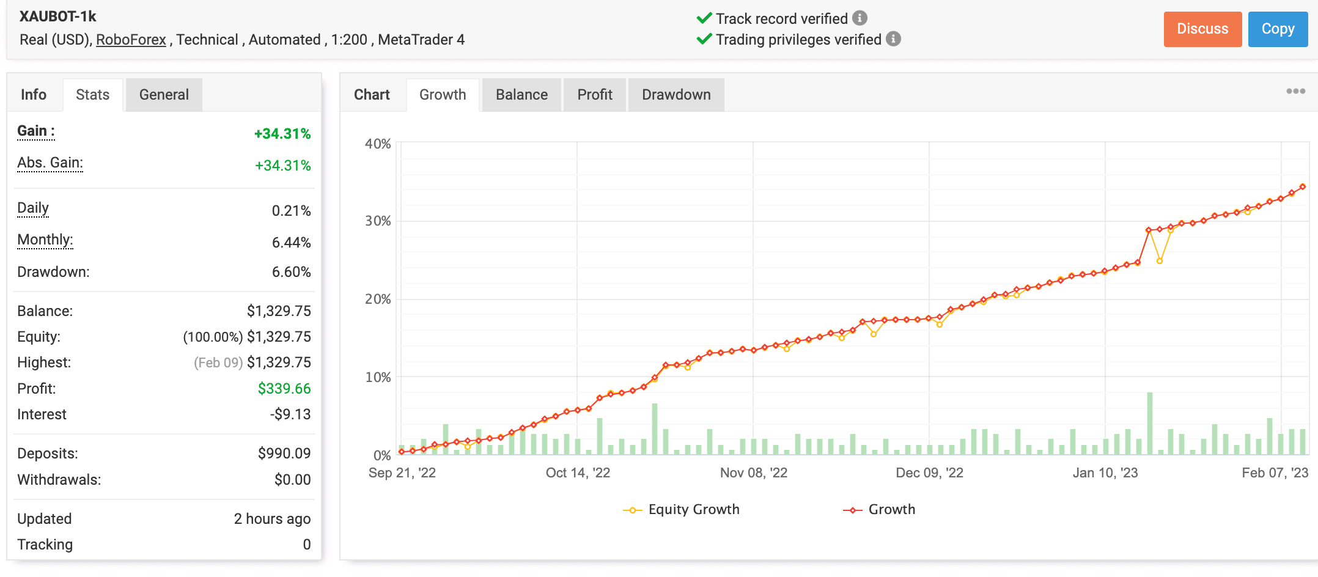
Task: Select the Balance chart tab
Action: pyautogui.click(x=521, y=95)
